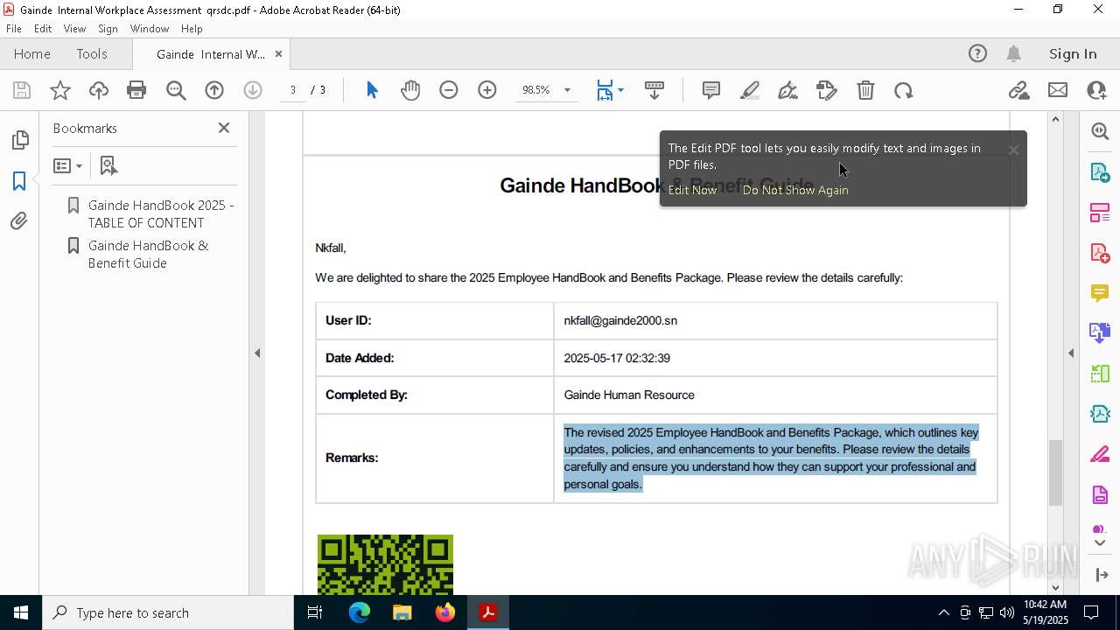Open the Edit menu
This screenshot has width=1120, height=630.
[43, 29]
